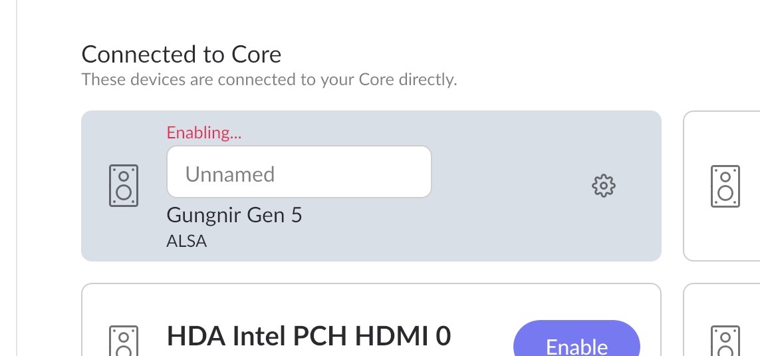Click the Connected to Core heading
This screenshot has height=356, width=760.
click(182, 54)
